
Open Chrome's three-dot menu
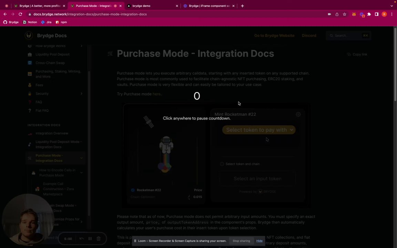point(392,14)
